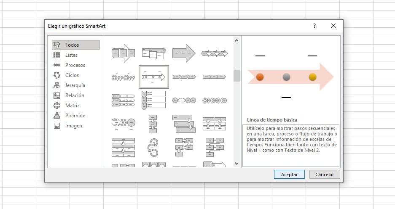395x209 pixels.
Task: Click the Ciclos category icon
Action: point(57,75)
